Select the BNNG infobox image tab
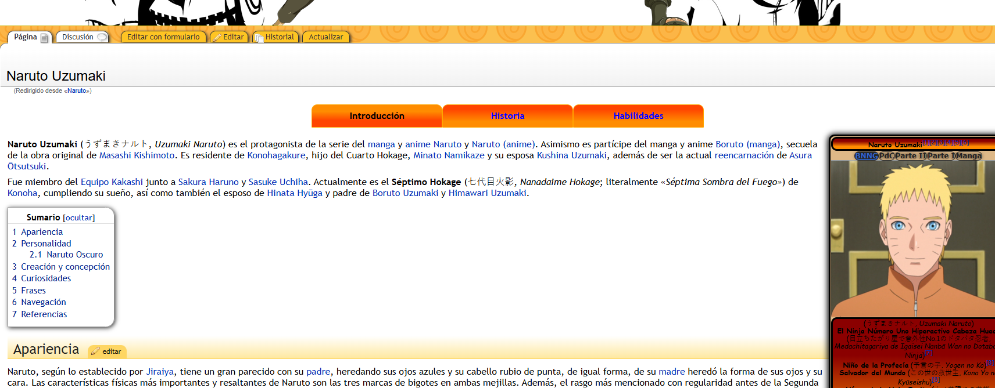 [866, 156]
